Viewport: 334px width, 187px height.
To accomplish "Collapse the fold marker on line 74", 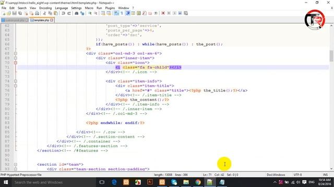I will [16, 81].
